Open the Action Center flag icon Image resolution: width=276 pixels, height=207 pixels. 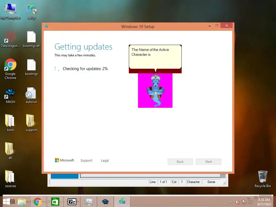tap(244, 202)
